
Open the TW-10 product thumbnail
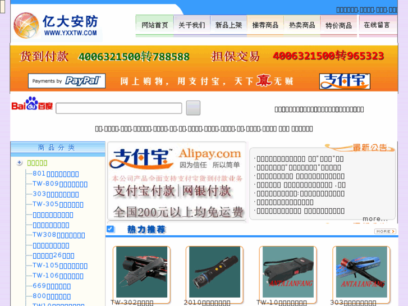(288, 272)
